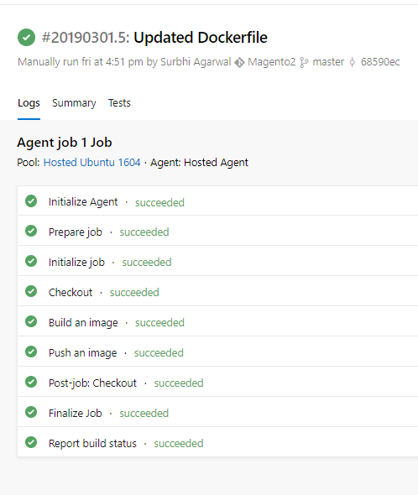
Task: Switch to the Summary tab
Action: coord(74,103)
